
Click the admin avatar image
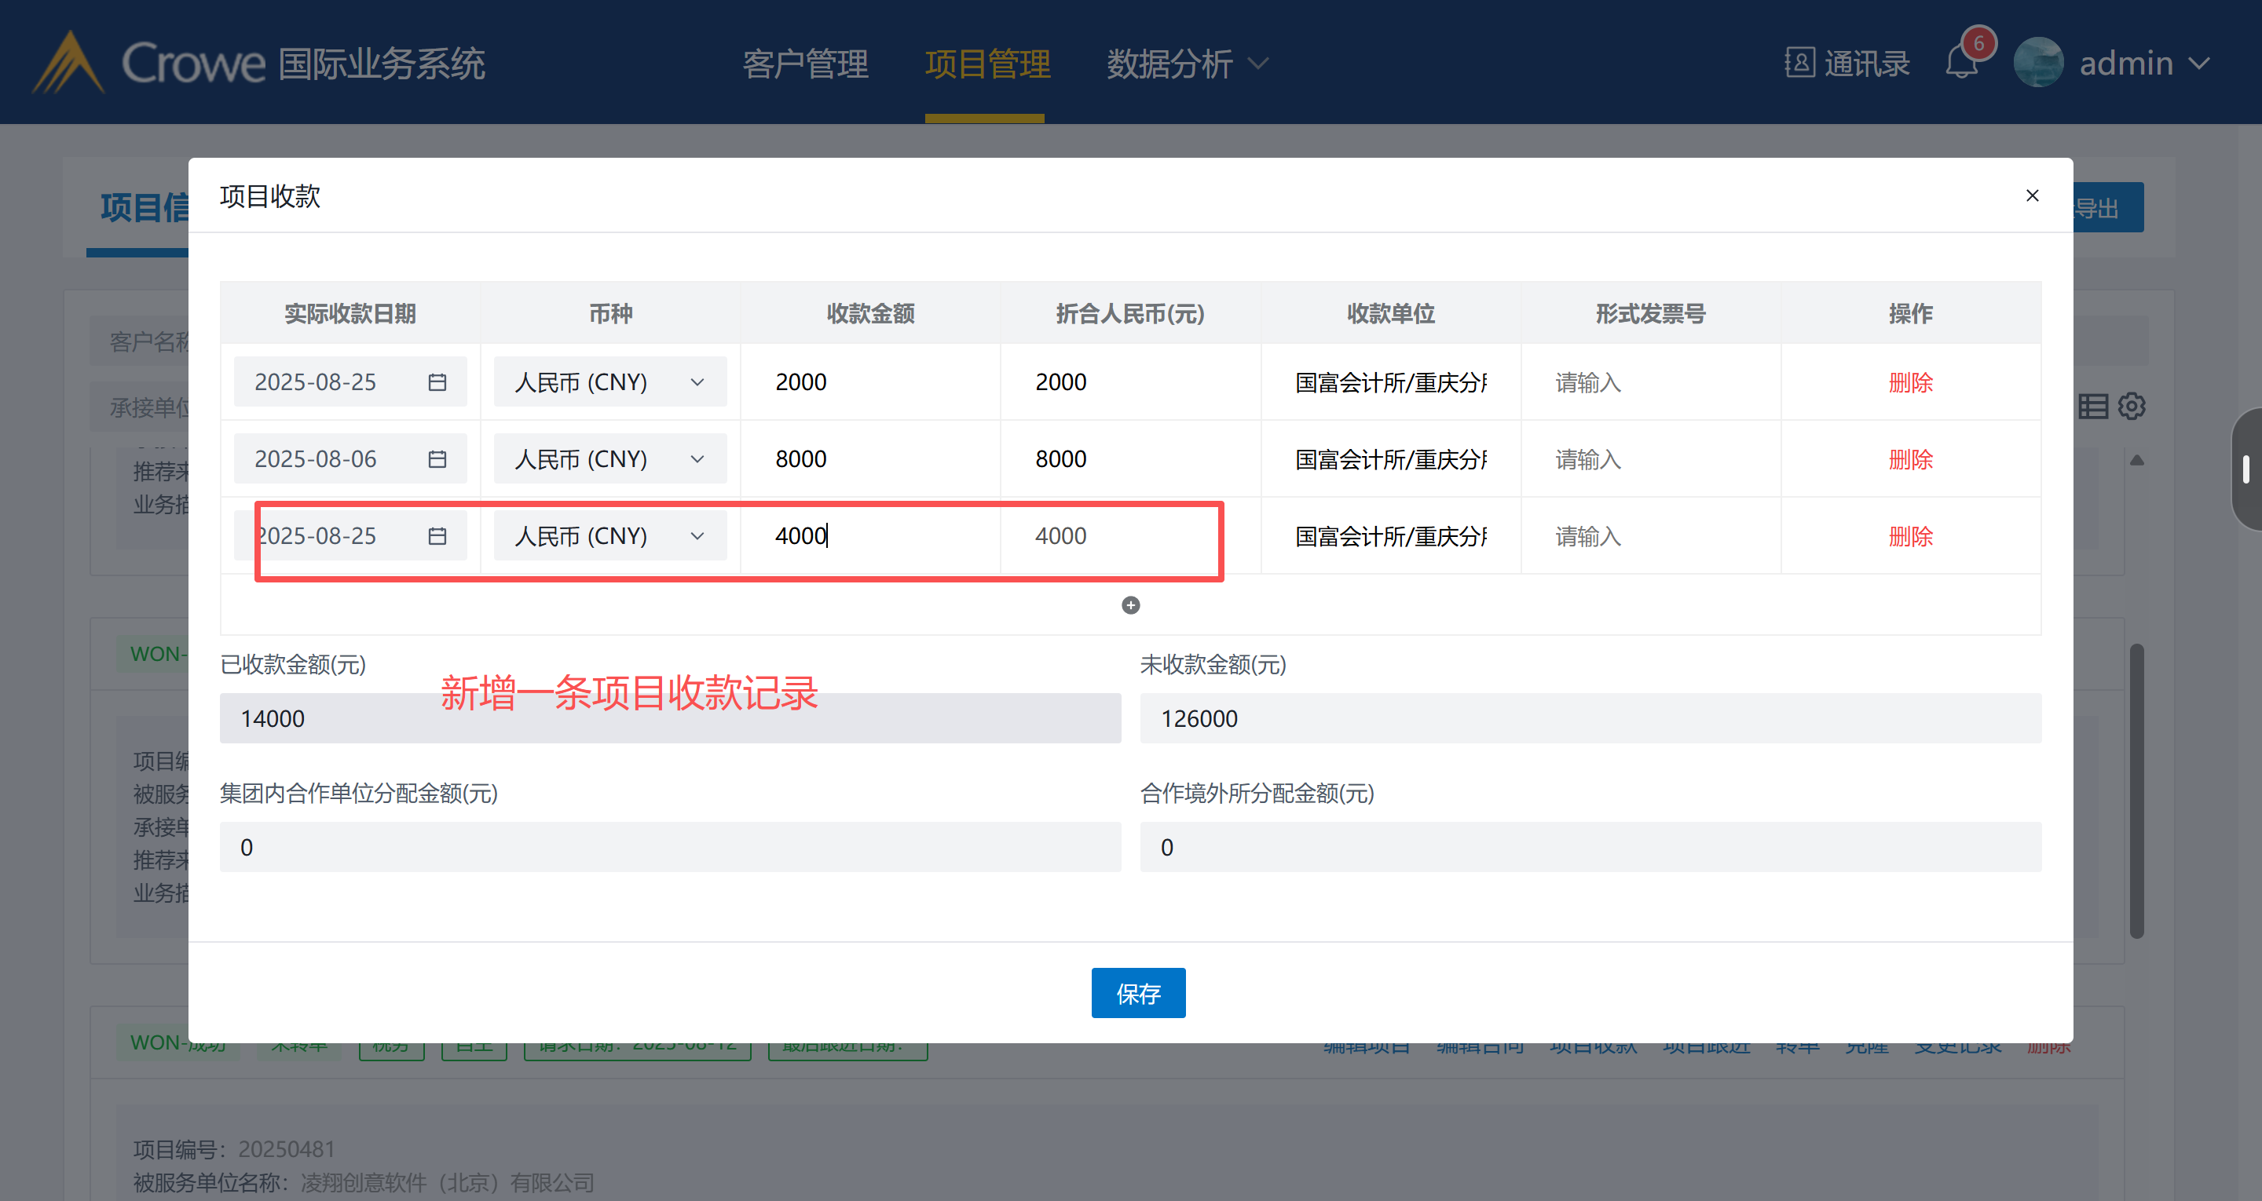click(2037, 64)
